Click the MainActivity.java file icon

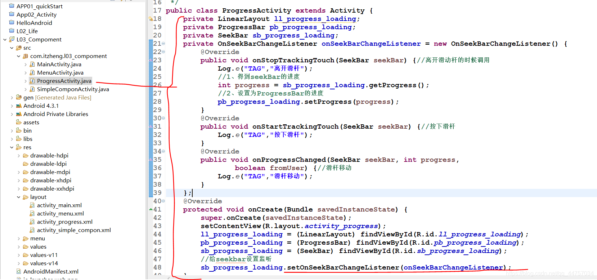coord(32,64)
